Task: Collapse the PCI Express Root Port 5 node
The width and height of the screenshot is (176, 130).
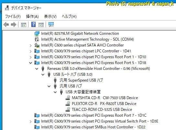Action: click(x=30, y=63)
